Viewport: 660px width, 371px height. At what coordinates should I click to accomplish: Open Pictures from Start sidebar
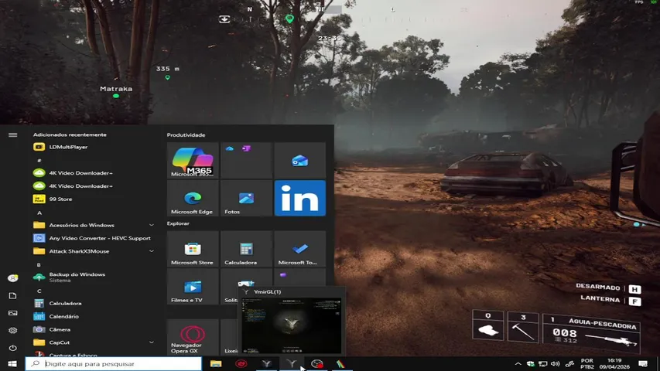pos(12,313)
